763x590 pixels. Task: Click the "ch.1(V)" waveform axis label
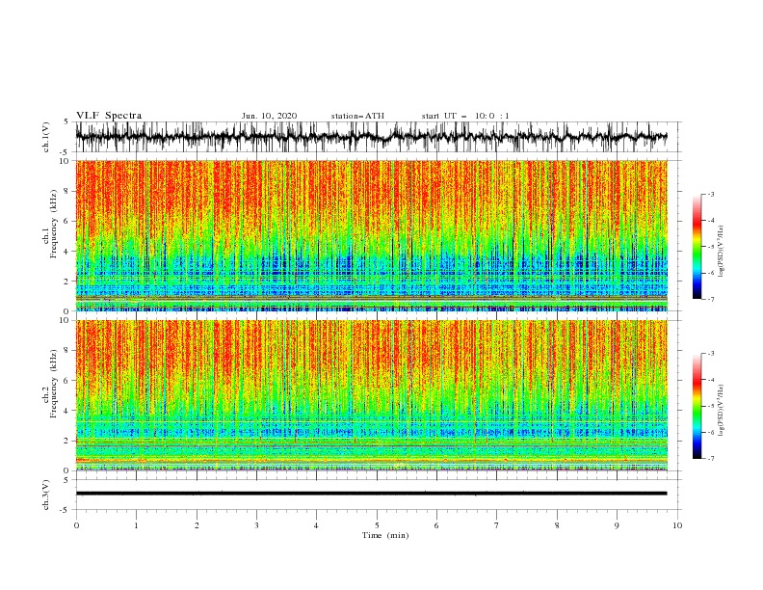tap(46, 137)
